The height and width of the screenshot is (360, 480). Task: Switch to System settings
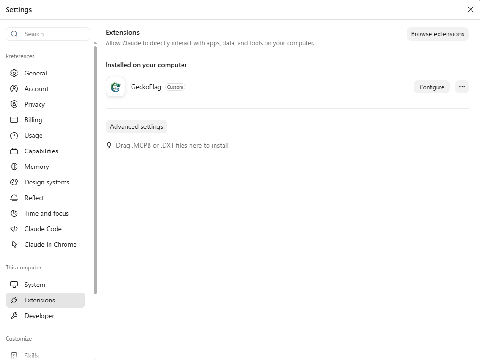[45, 285]
